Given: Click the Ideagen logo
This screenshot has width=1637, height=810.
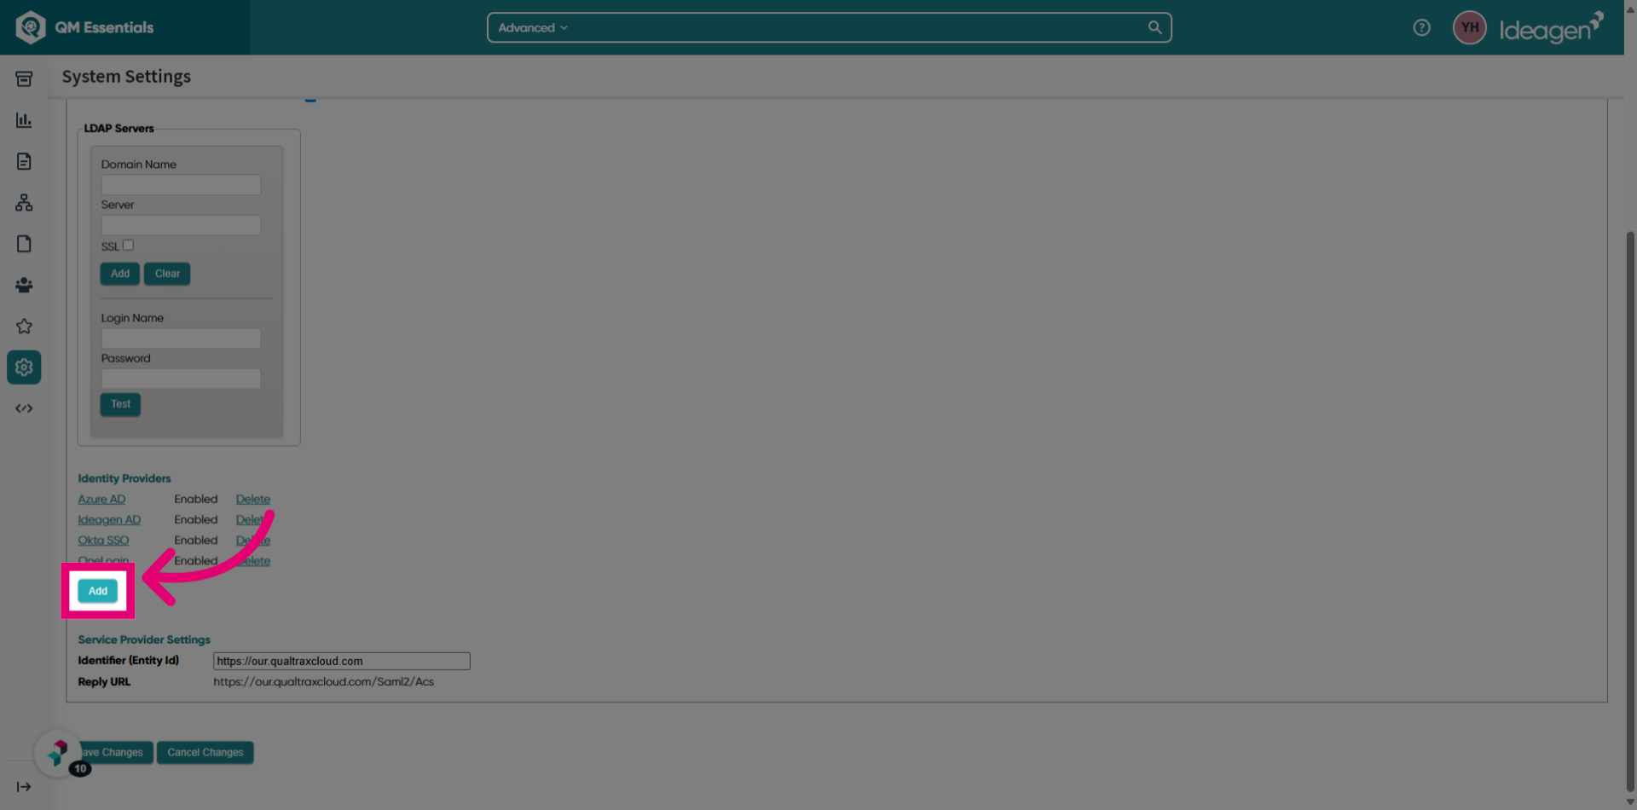Looking at the screenshot, I should [1552, 28].
